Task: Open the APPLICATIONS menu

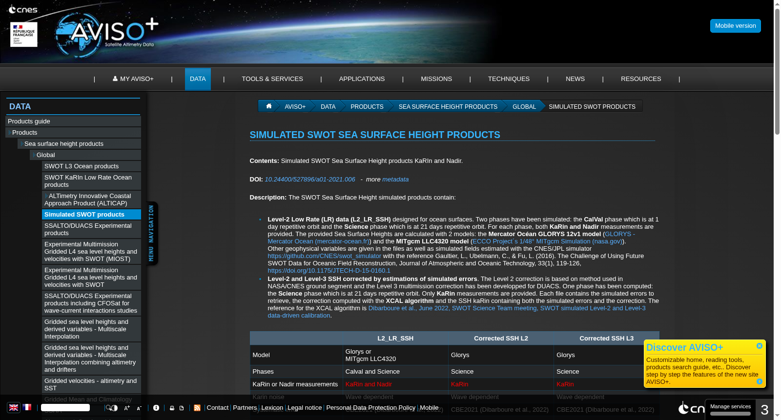Action: point(362,79)
